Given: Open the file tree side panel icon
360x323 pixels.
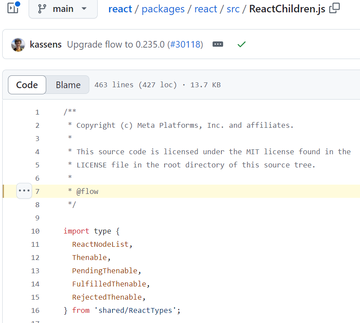Looking at the screenshot, I should 12,8.
